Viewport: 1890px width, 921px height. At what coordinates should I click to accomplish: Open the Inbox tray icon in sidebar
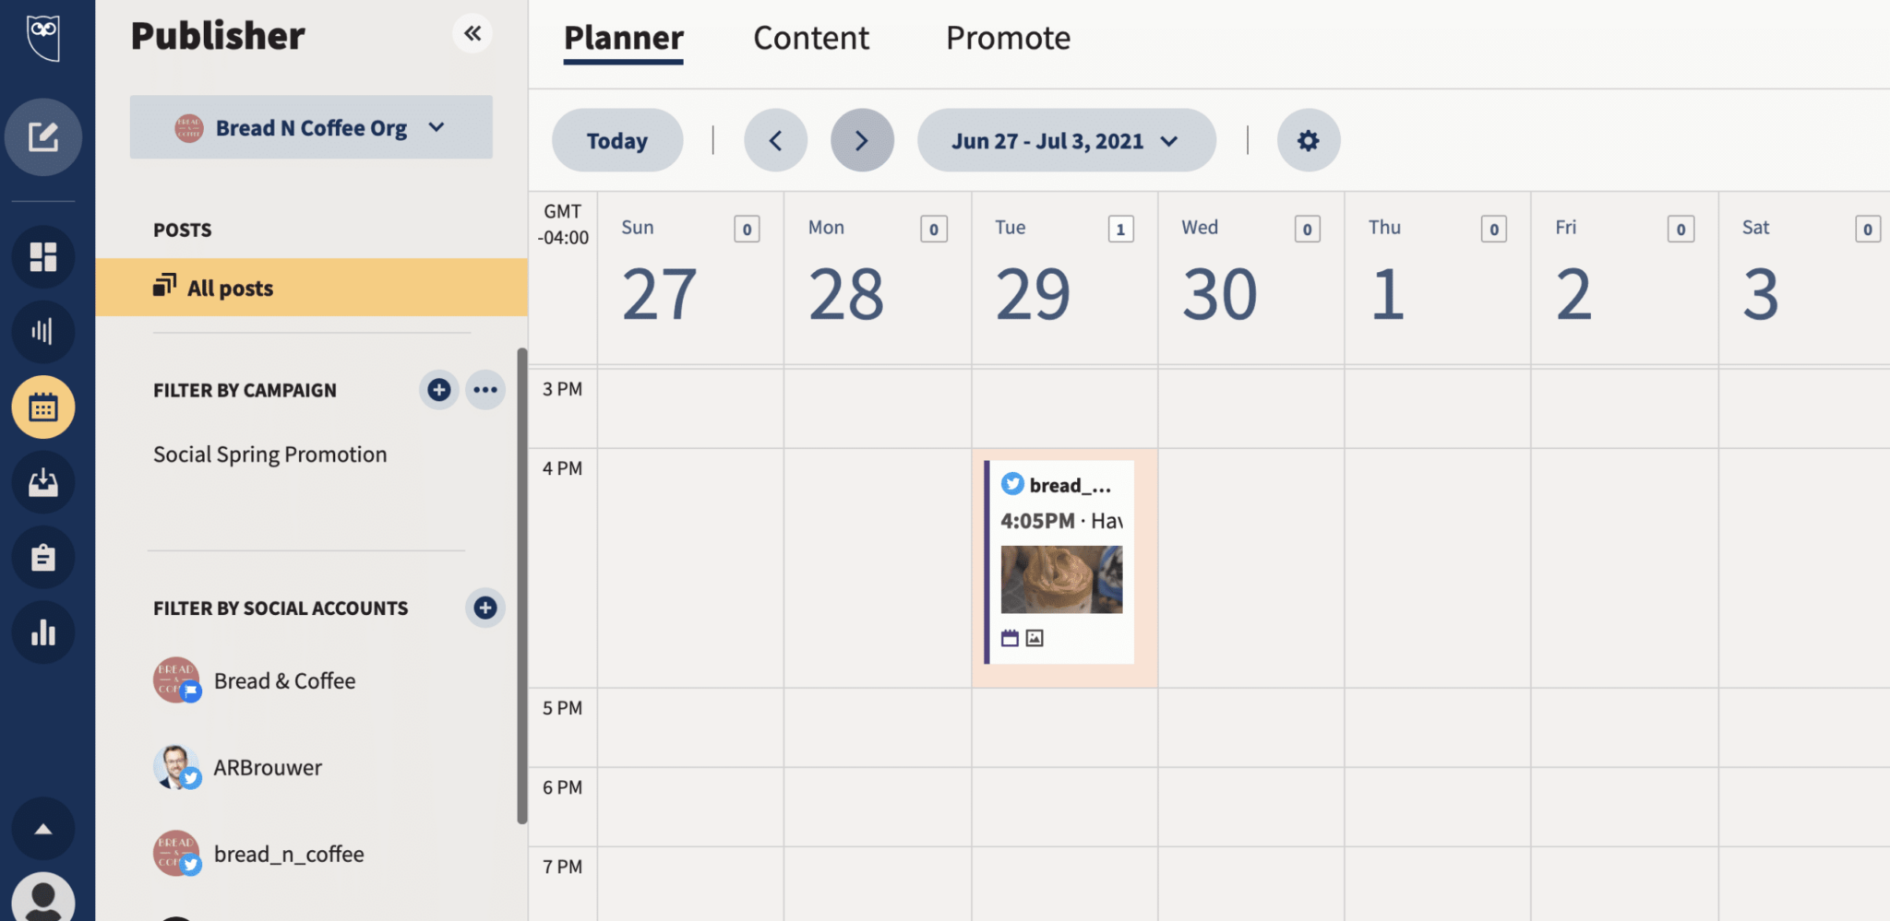[x=43, y=482]
